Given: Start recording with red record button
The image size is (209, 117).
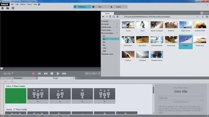Looking at the screenshot, I should [33, 74].
